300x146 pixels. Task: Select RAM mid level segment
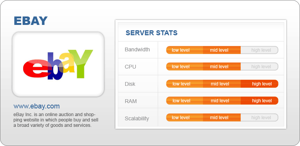tap(222, 101)
